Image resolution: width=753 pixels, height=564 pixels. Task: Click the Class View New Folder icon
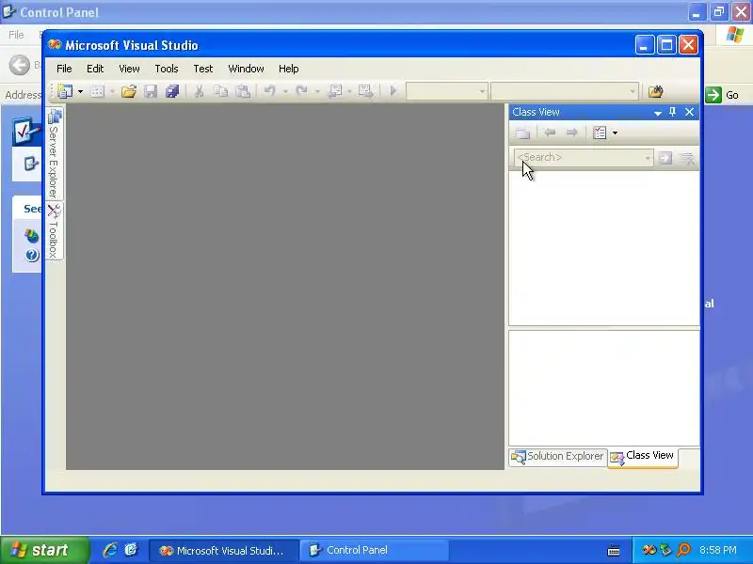tap(522, 133)
